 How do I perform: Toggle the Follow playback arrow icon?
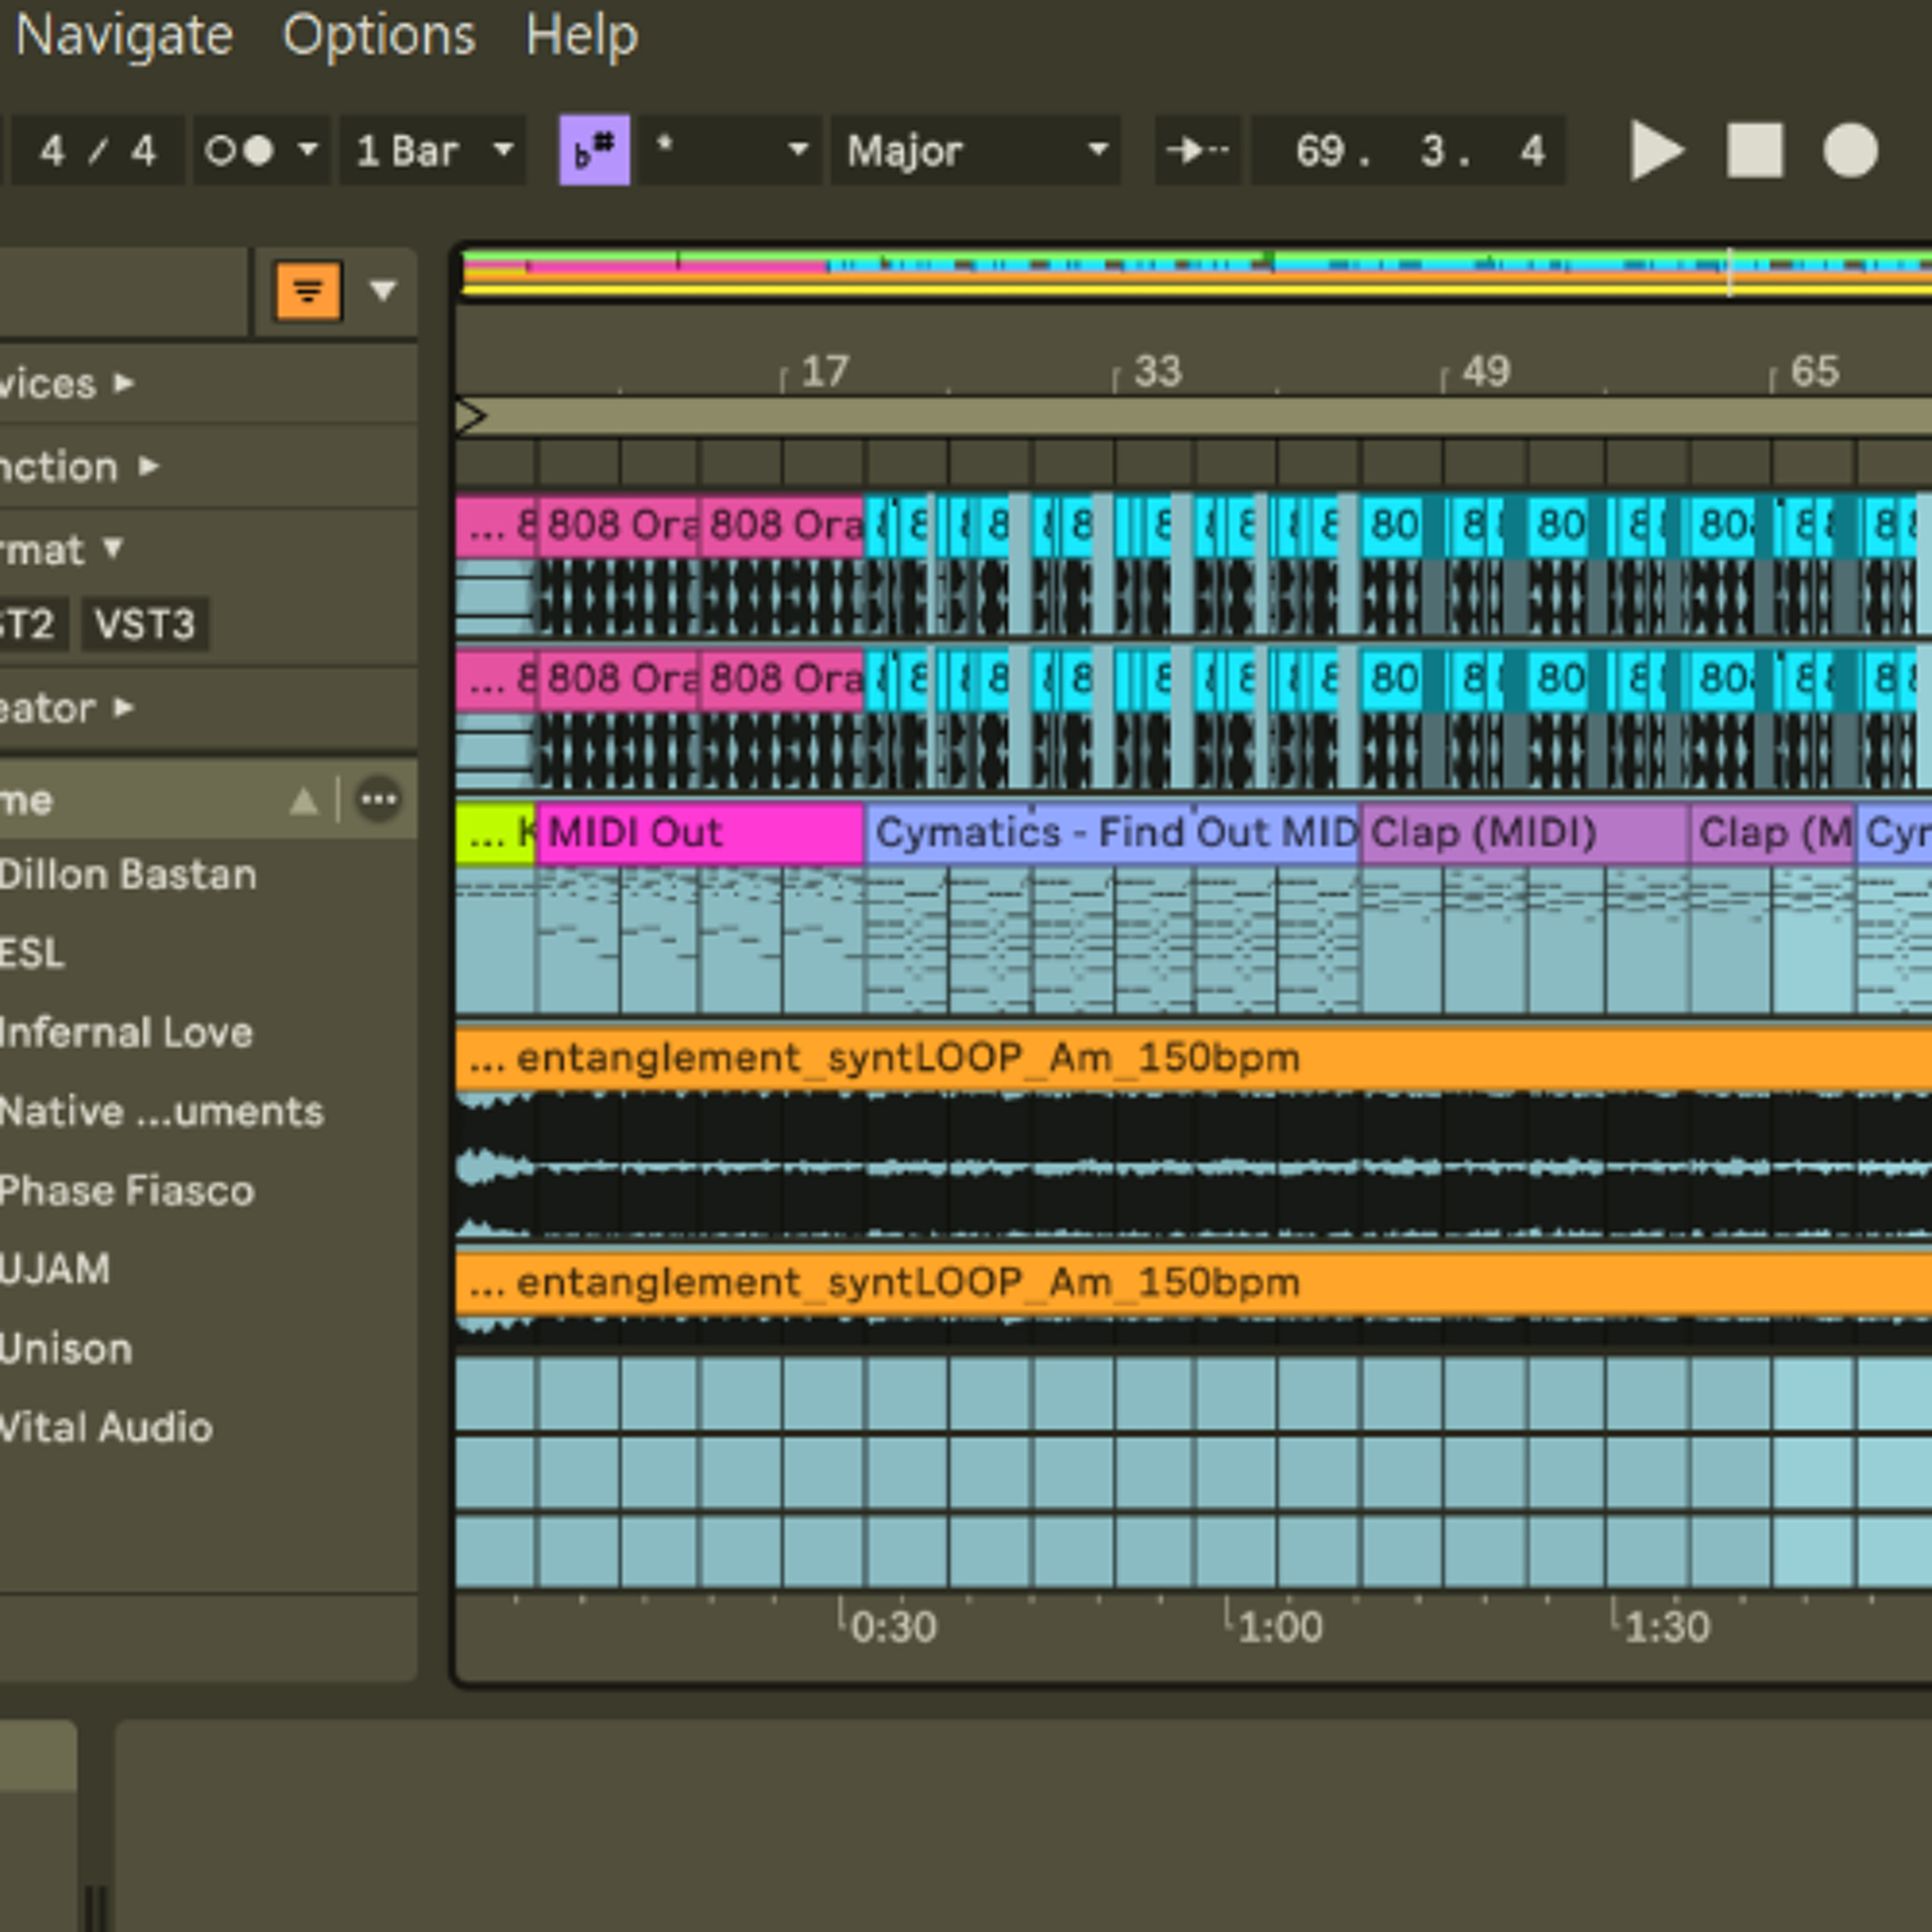point(1198,150)
